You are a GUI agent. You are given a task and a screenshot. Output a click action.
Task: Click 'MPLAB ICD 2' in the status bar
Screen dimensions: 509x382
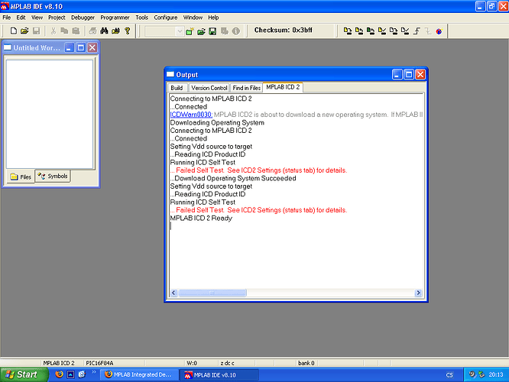(x=59, y=363)
